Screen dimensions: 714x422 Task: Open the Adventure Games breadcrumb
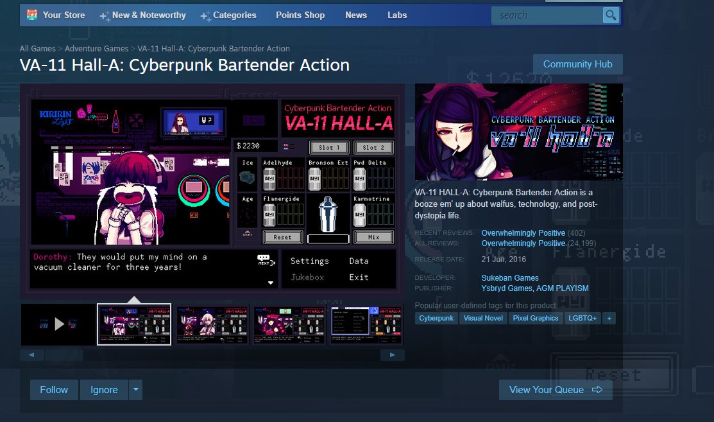point(96,48)
